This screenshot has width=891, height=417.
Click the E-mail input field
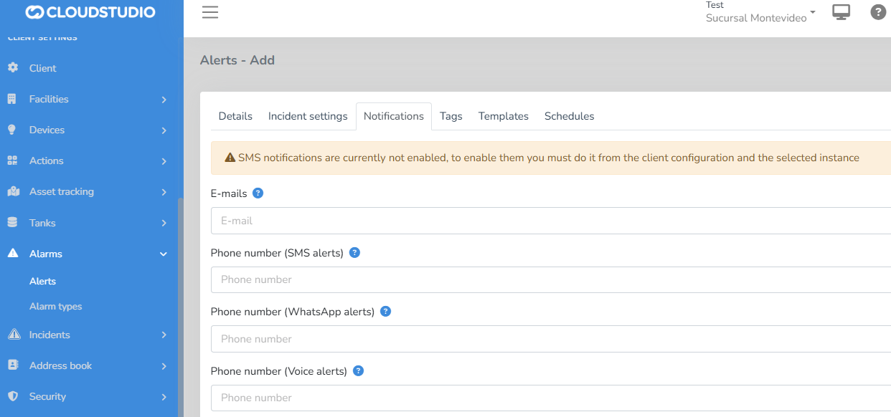coord(545,221)
